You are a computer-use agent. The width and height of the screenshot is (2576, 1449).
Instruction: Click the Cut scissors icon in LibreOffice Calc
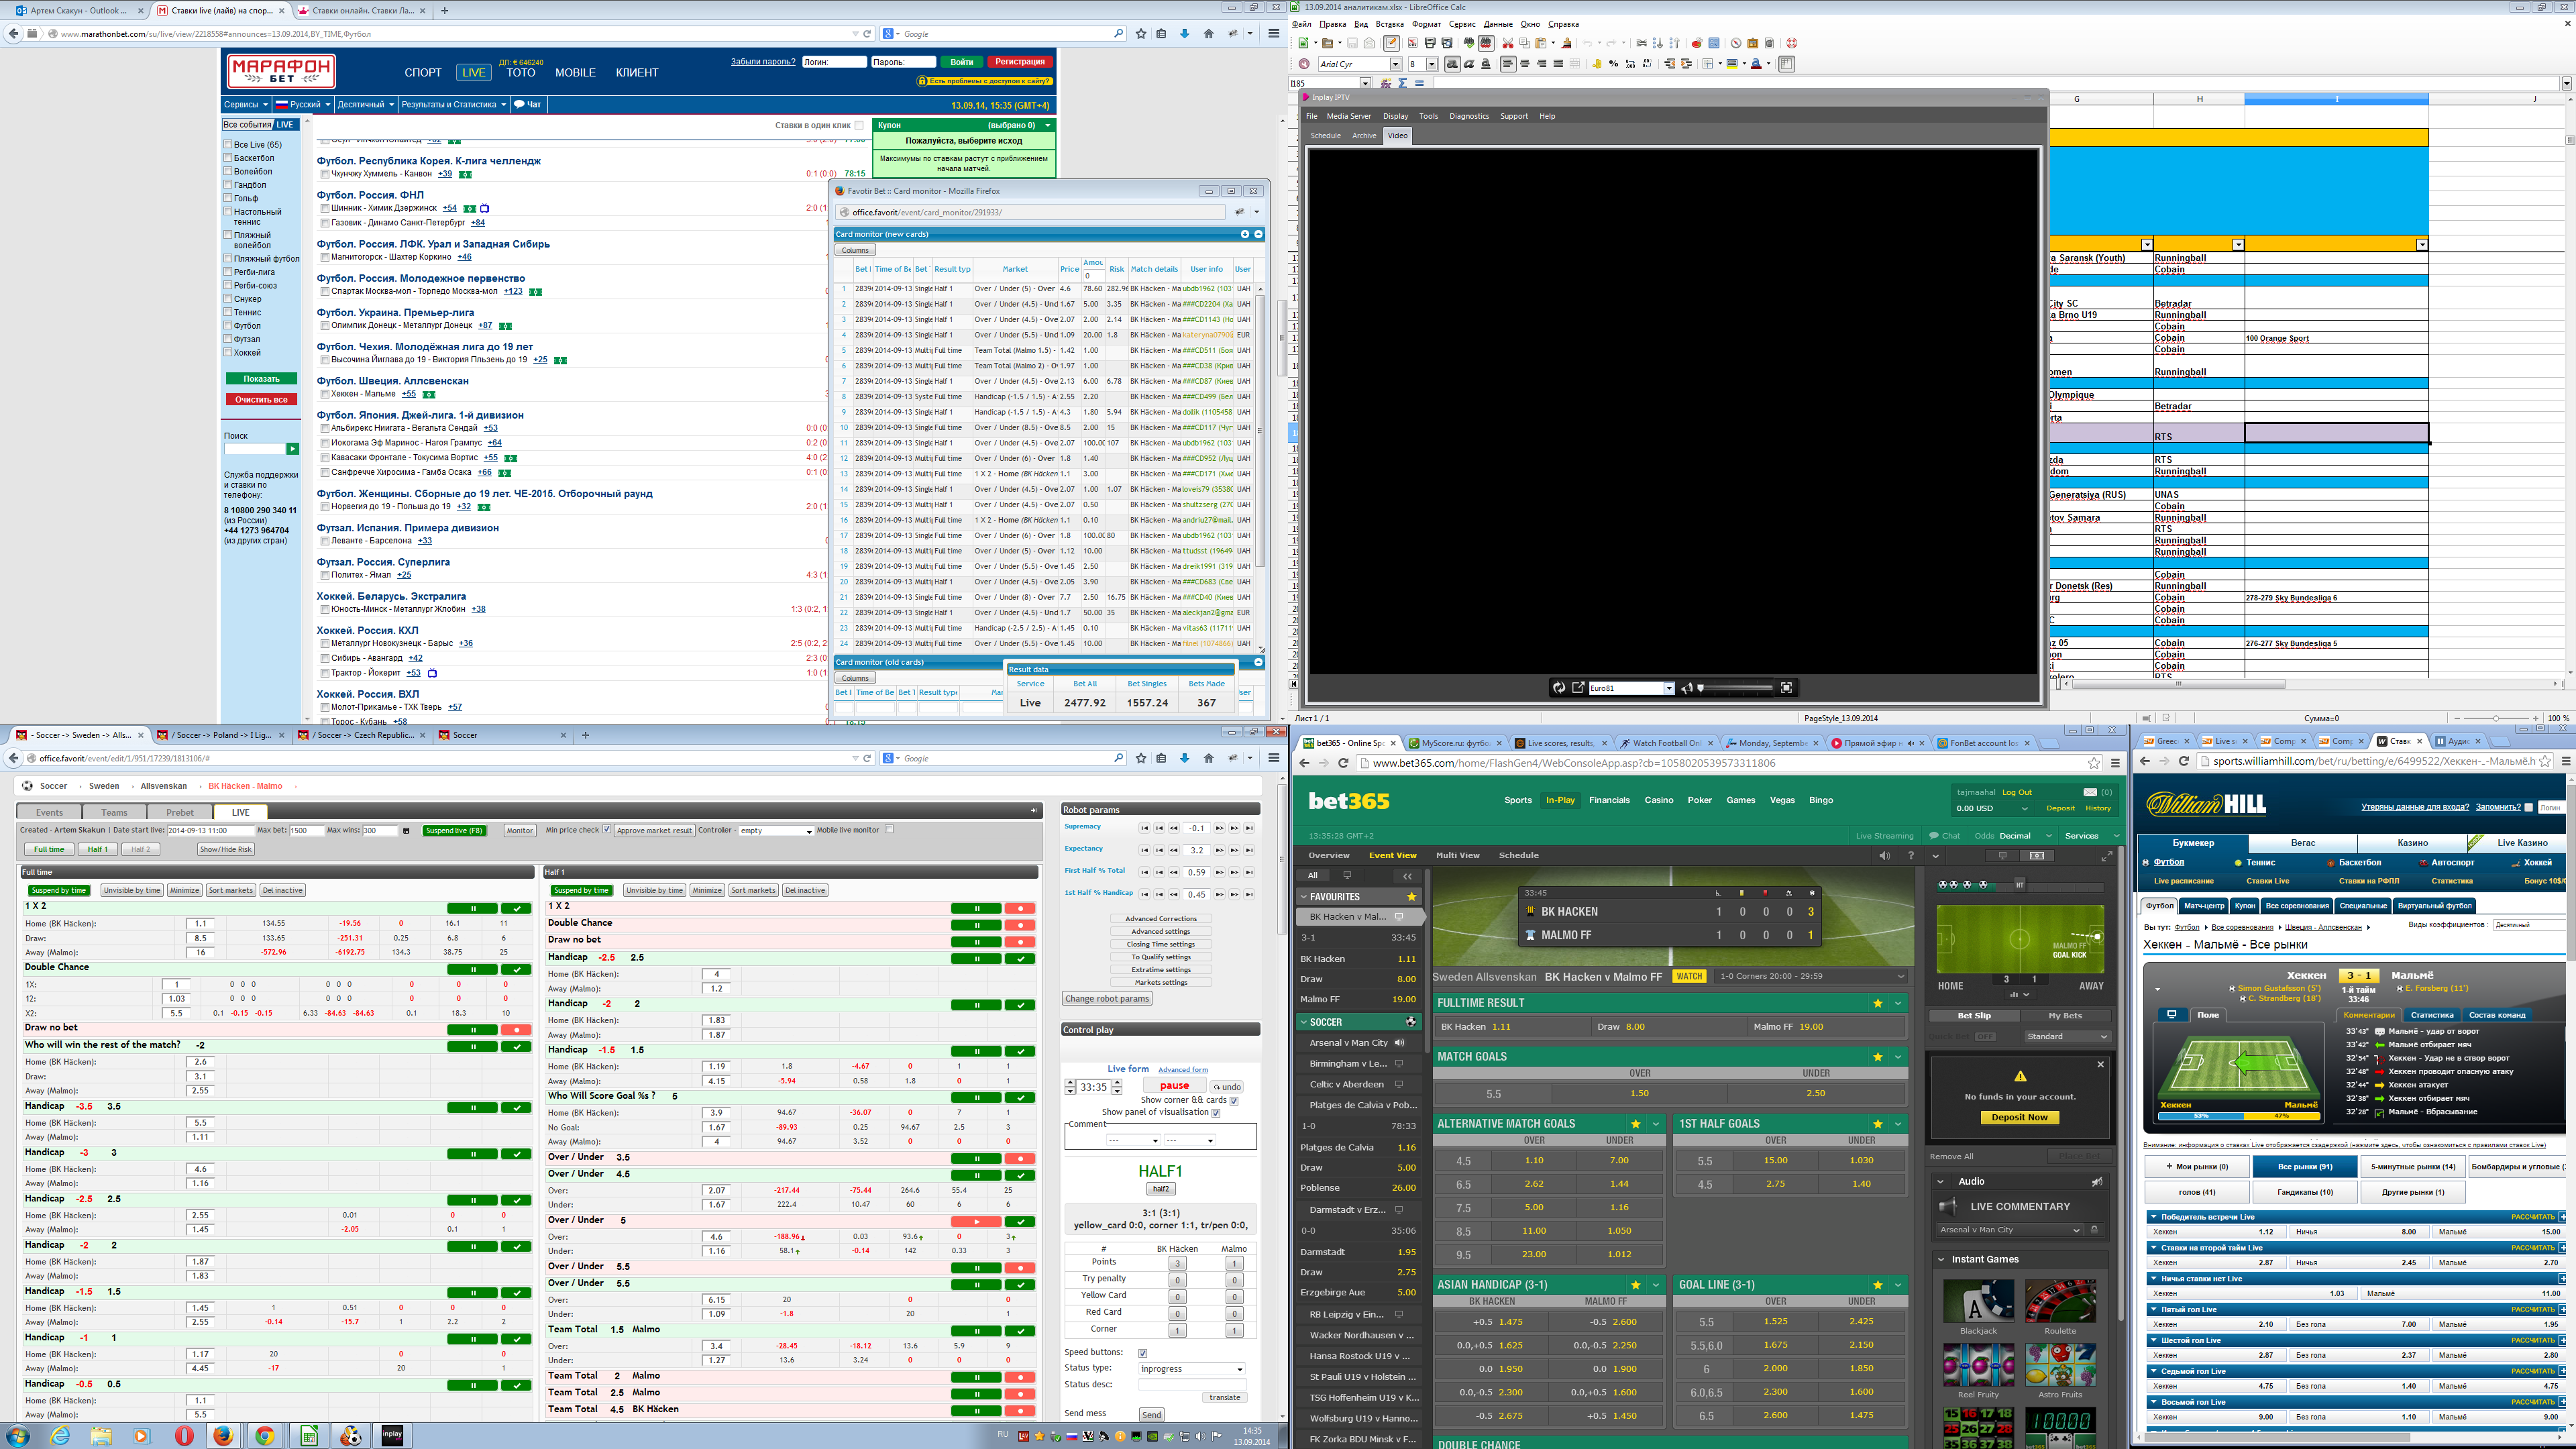tap(1508, 43)
